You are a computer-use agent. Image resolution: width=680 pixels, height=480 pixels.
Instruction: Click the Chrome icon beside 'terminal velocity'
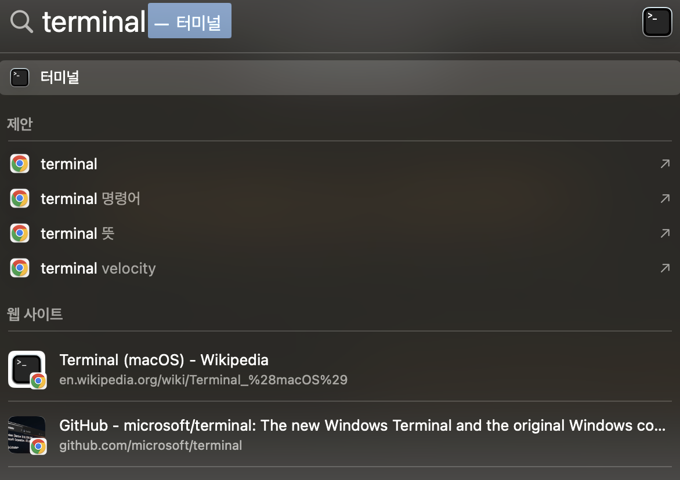pyautogui.click(x=20, y=268)
